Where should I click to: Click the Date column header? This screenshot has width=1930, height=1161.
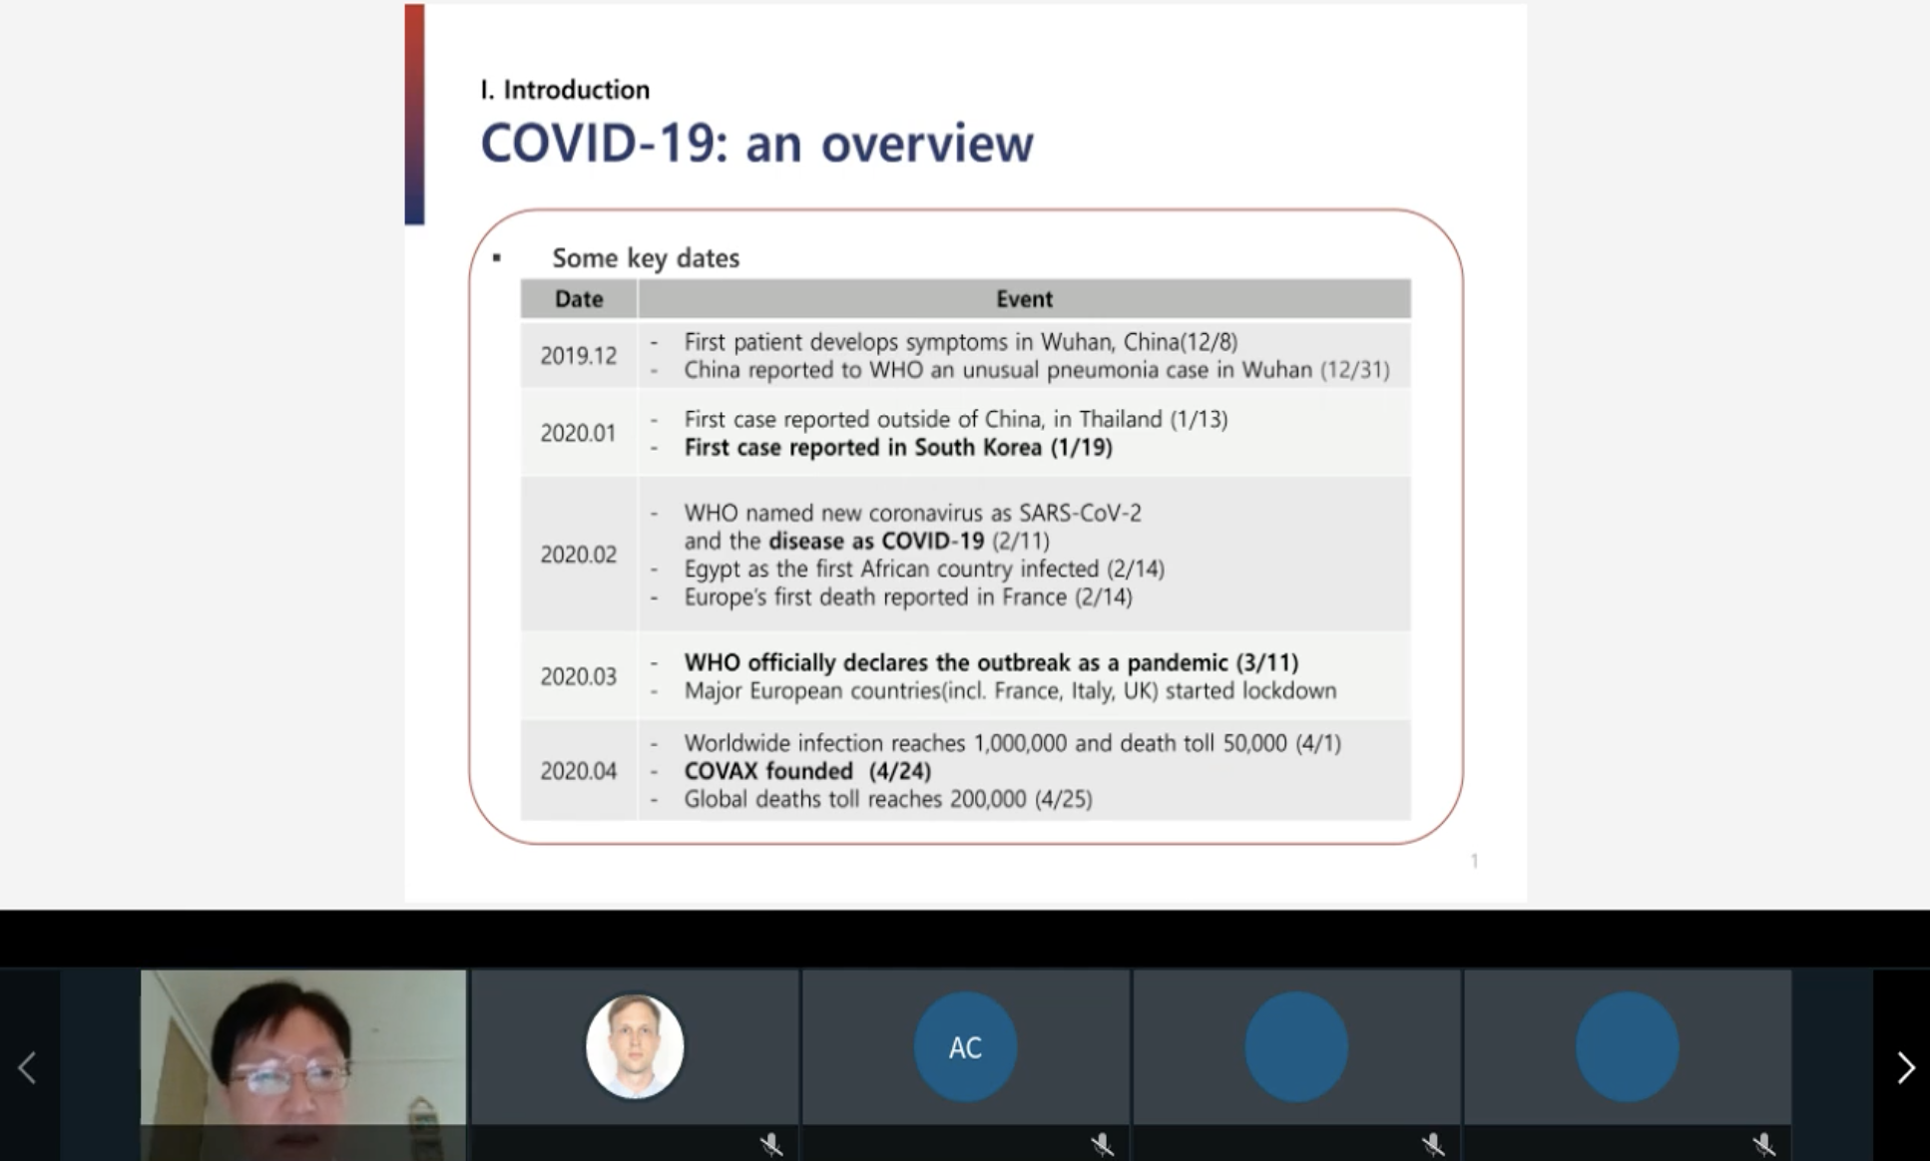(579, 299)
